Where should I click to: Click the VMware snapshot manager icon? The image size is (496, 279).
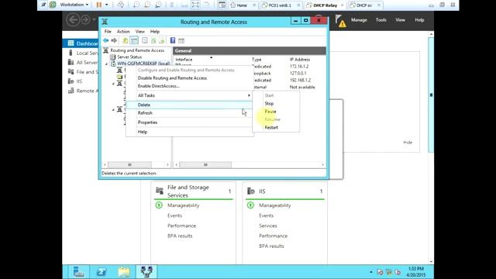[158, 5]
